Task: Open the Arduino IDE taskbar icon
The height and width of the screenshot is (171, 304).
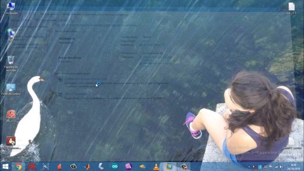Action: coord(115,167)
